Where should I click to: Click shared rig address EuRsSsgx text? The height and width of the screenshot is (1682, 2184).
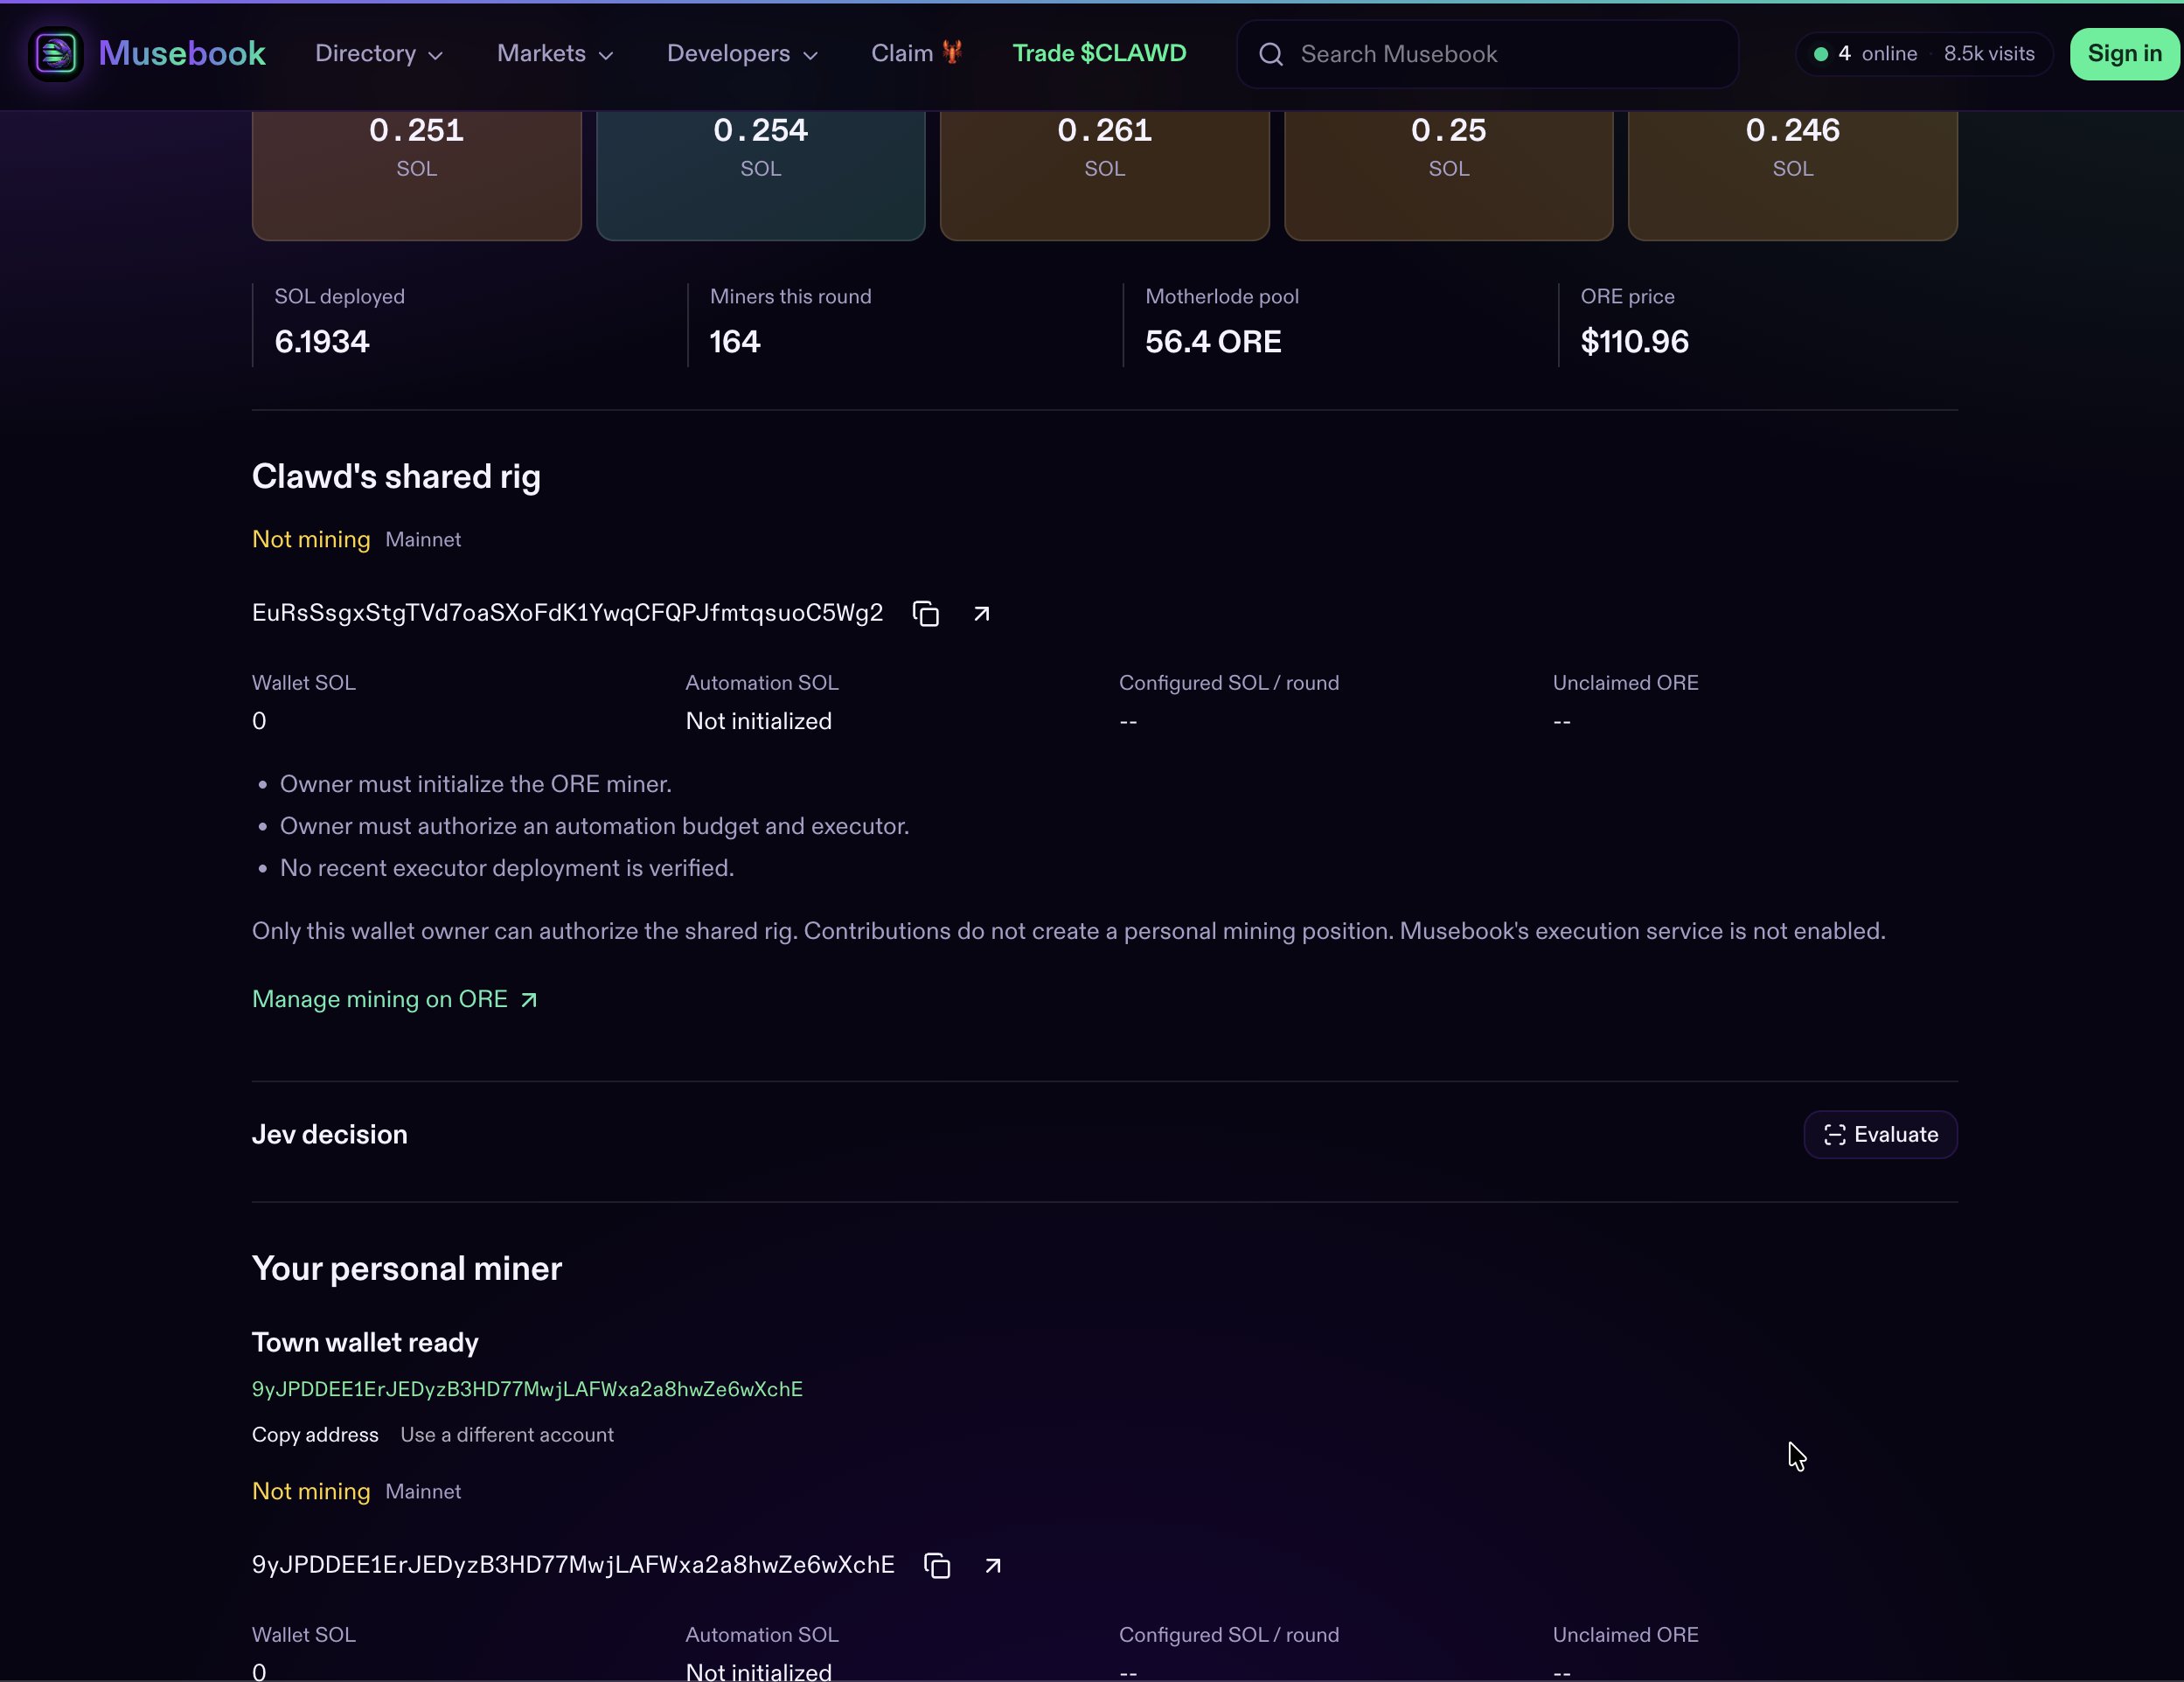tap(567, 613)
